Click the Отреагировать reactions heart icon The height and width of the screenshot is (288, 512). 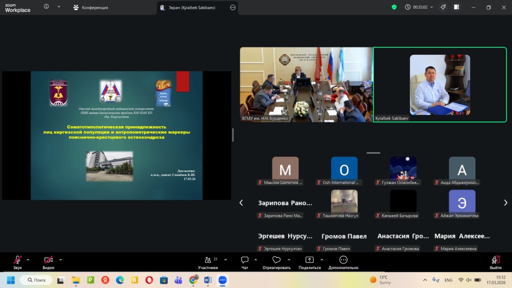point(276,260)
